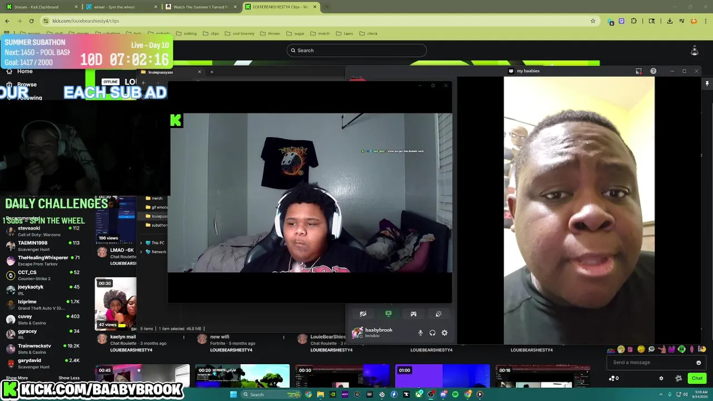Open TAEMIN1998's recommended channel
713x401 pixels.
[x=43, y=246]
